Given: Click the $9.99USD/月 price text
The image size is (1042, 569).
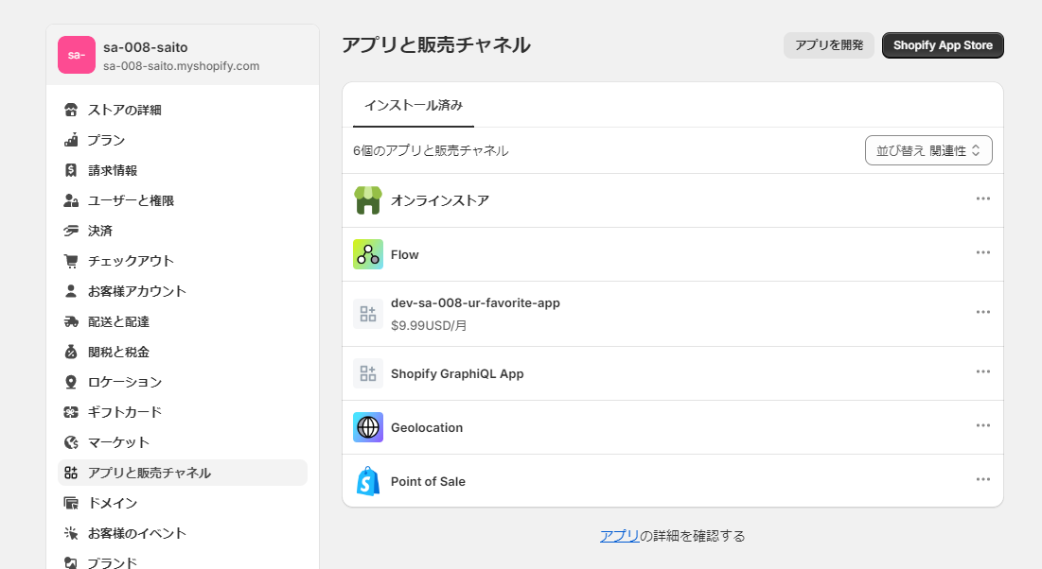Looking at the screenshot, I should [429, 325].
